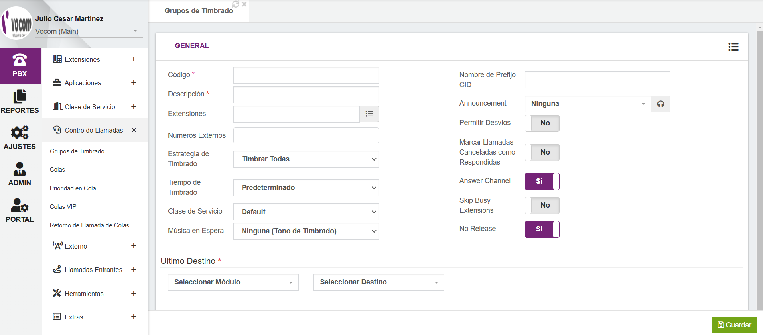
Task: Open the Seleccionar Módulo dropdown
Action: [233, 282]
